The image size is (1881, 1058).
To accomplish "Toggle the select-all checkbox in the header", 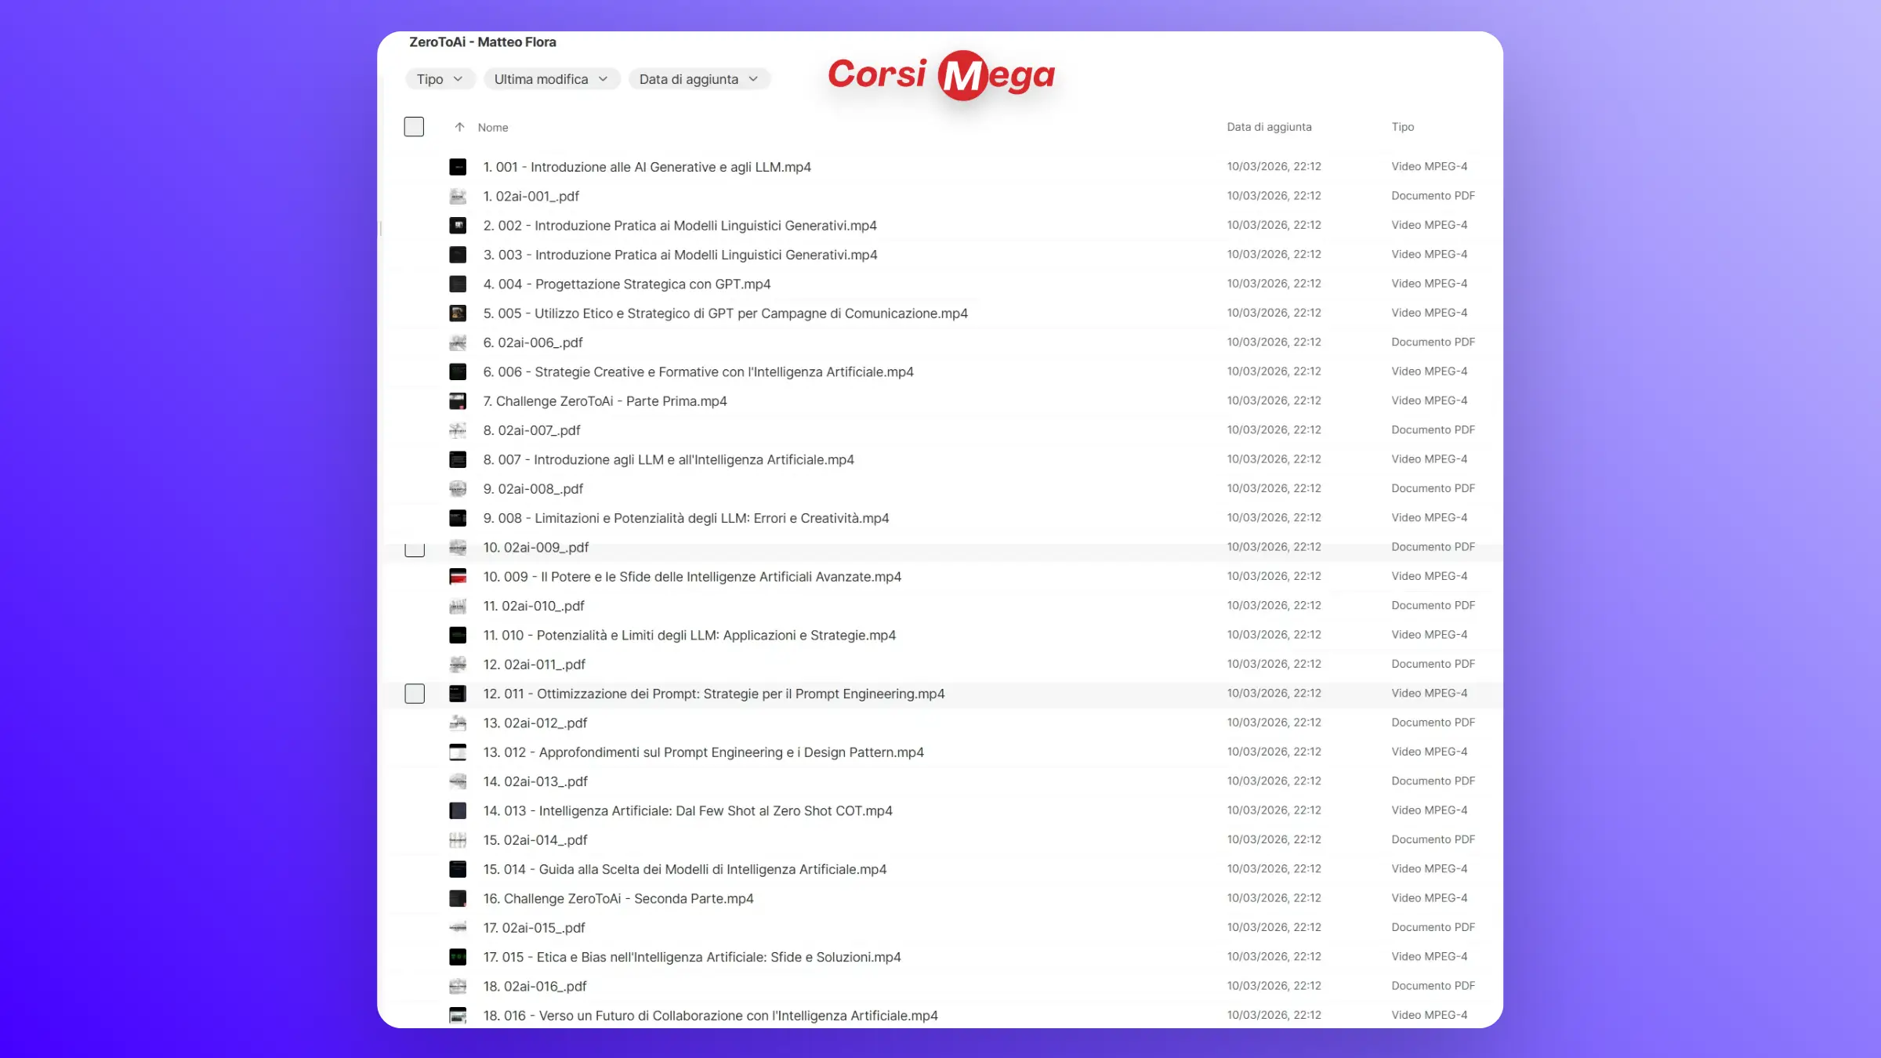I will pos(414,127).
